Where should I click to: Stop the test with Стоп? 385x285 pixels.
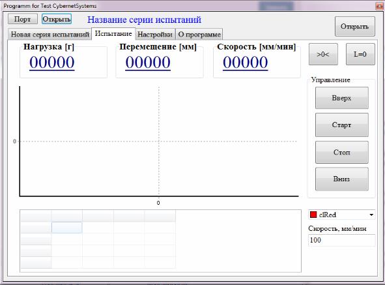click(342, 152)
